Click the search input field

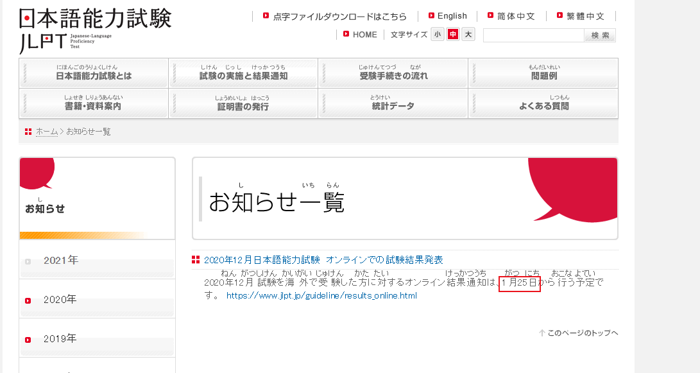tap(533, 35)
